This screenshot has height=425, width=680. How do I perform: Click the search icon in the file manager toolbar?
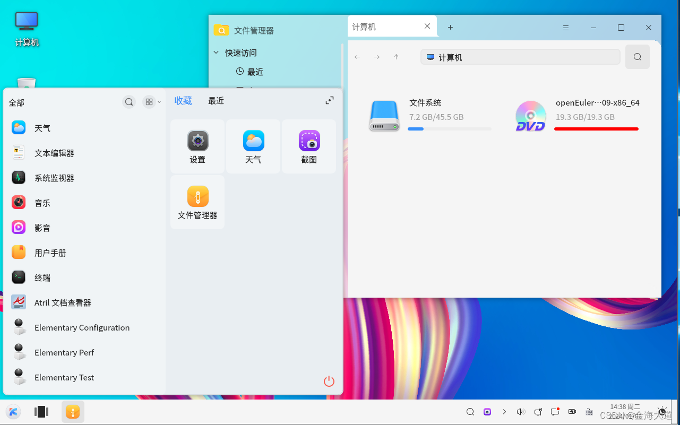[x=637, y=57]
